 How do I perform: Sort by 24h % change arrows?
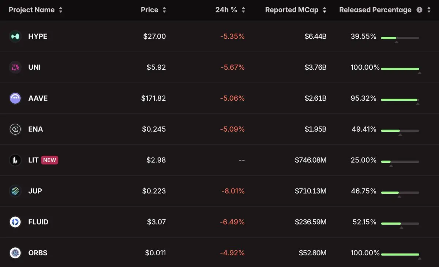243,10
